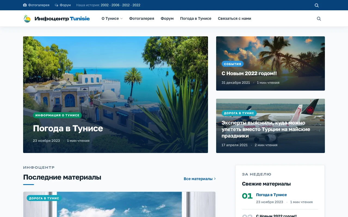The width and height of the screenshot is (348, 217).
Task: Click the 2 мин чтения label
Action: pos(266,145)
